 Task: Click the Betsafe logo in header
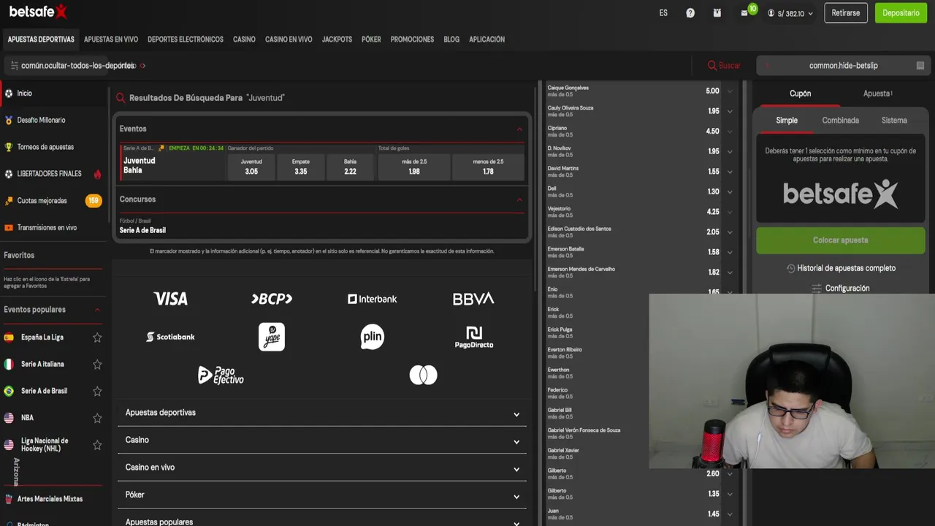point(38,12)
